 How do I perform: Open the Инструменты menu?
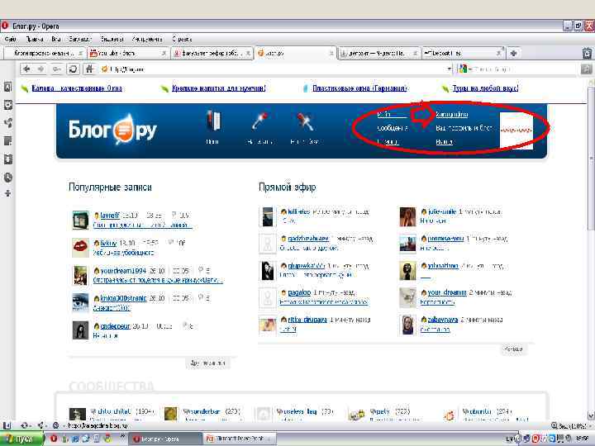point(147,39)
